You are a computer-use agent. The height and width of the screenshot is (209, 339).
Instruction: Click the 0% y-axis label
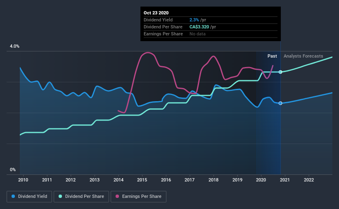13,170
